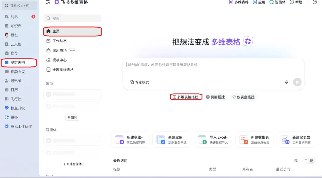This screenshot has height=178, width=322.
Task: Click the send arrow button
Action: (297, 82)
